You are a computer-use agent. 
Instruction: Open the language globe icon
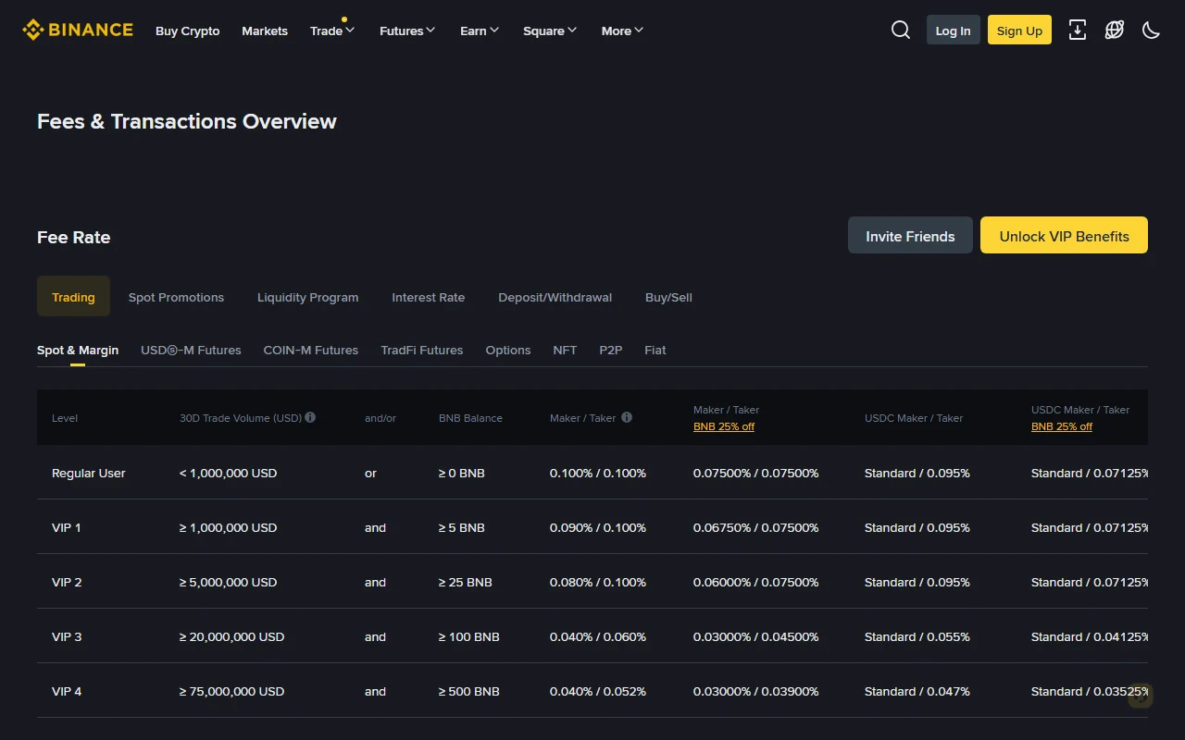[x=1115, y=30]
